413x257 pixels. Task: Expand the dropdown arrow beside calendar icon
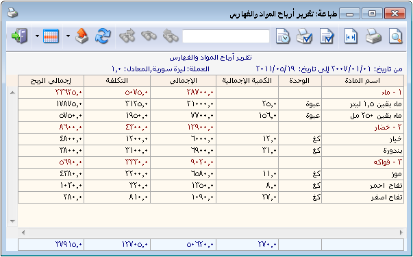click(37, 36)
